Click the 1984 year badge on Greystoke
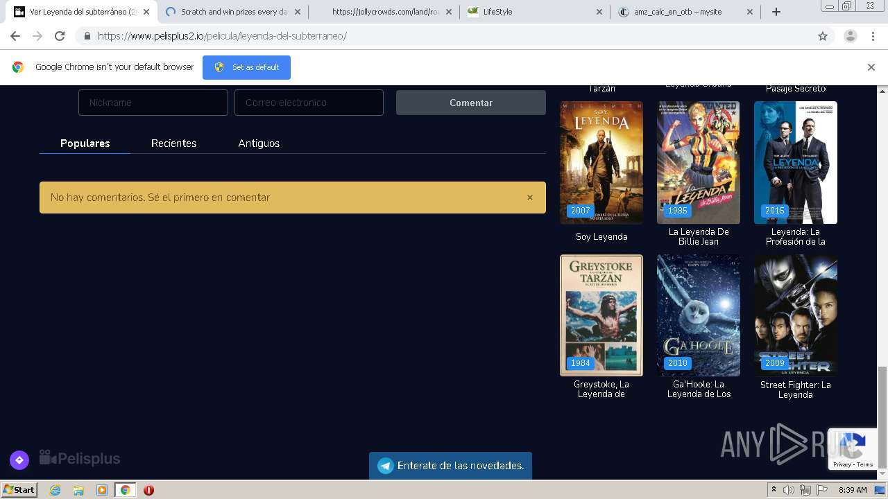The height and width of the screenshot is (499, 888). tap(581, 363)
